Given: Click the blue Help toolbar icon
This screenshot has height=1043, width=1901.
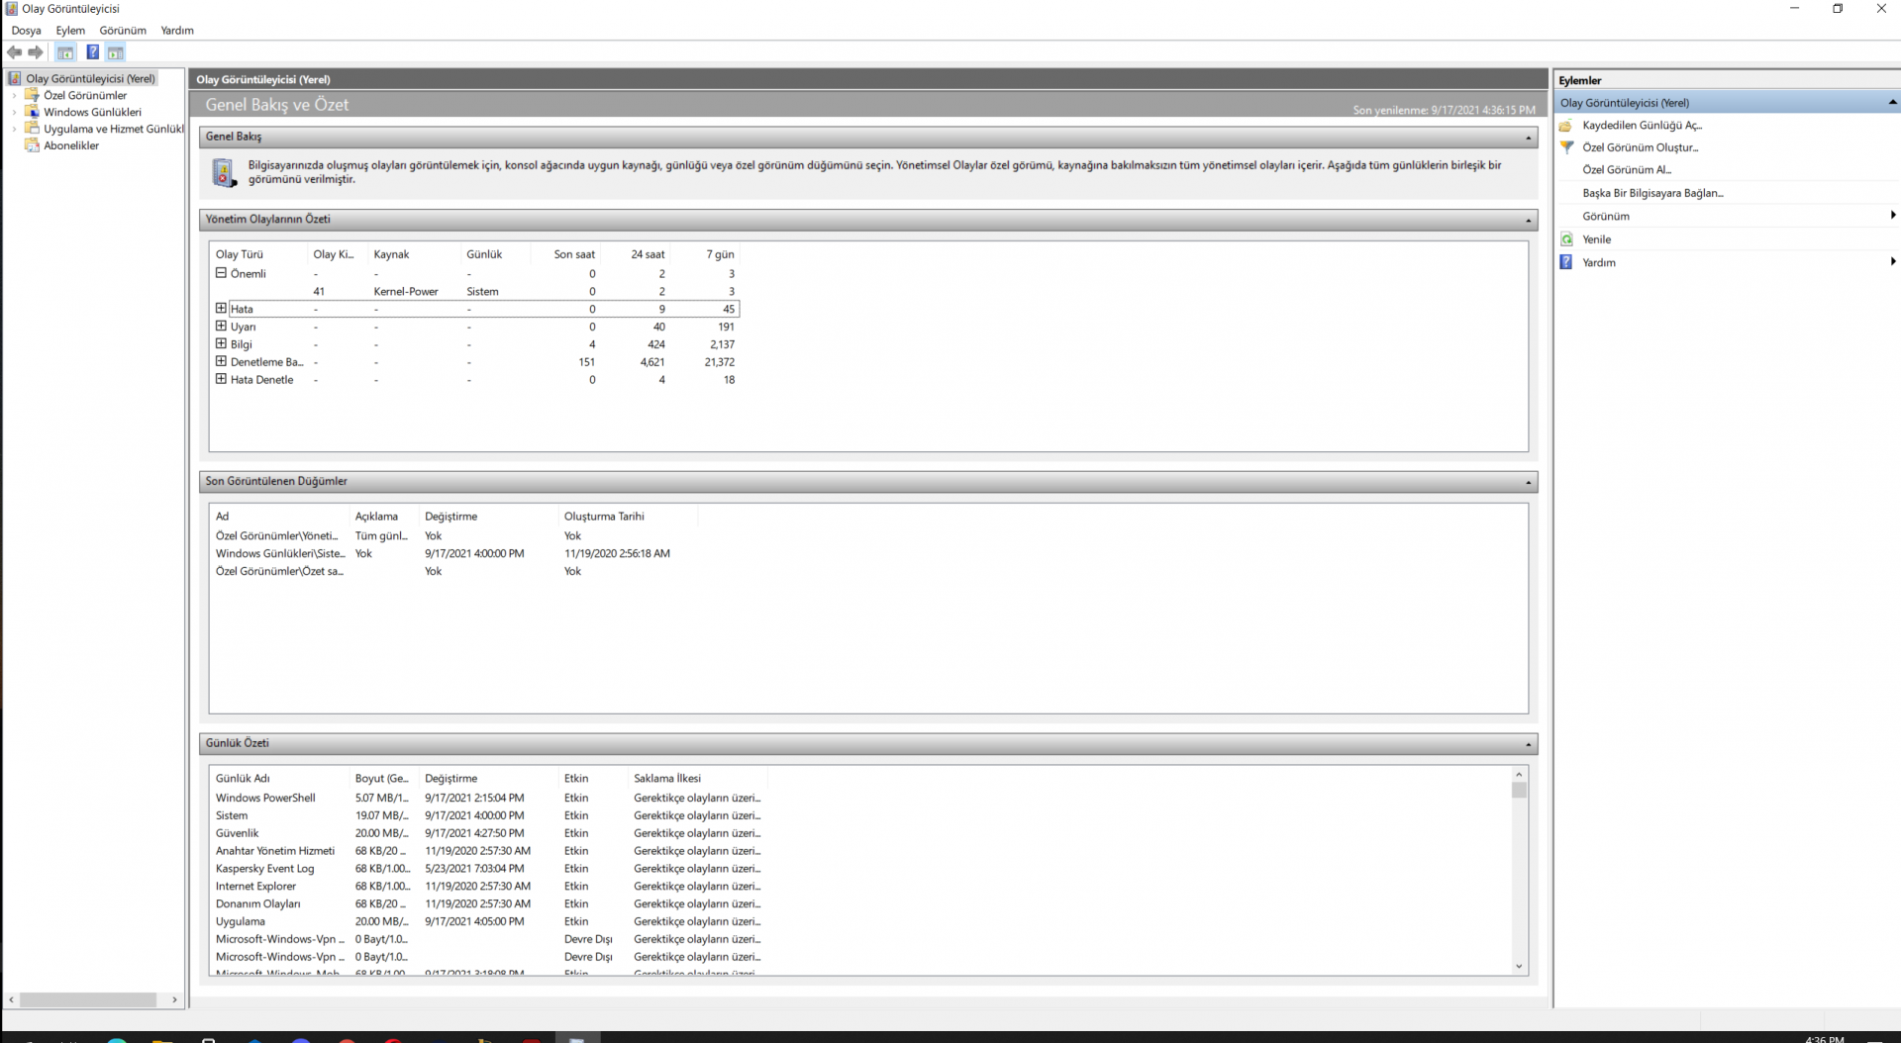Looking at the screenshot, I should point(92,52).
